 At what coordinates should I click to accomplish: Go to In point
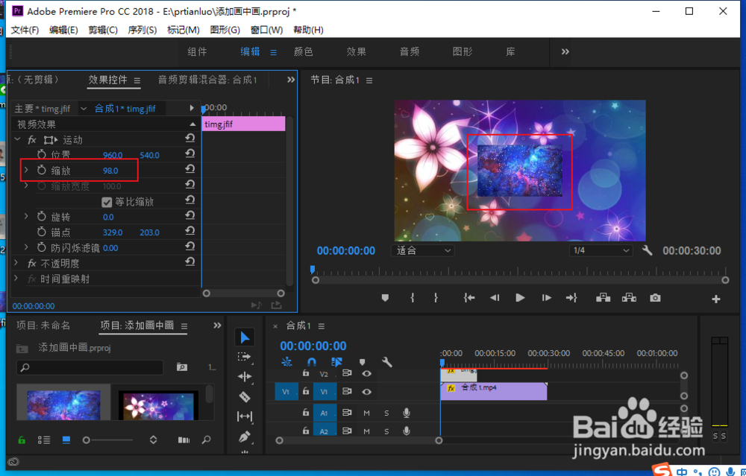[469, 298]
